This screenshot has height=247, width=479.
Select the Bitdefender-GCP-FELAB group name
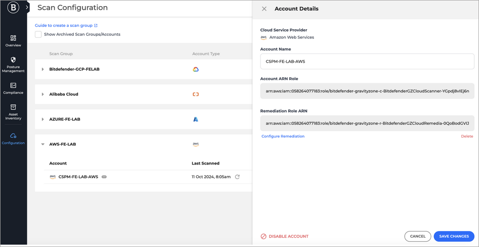74,69
